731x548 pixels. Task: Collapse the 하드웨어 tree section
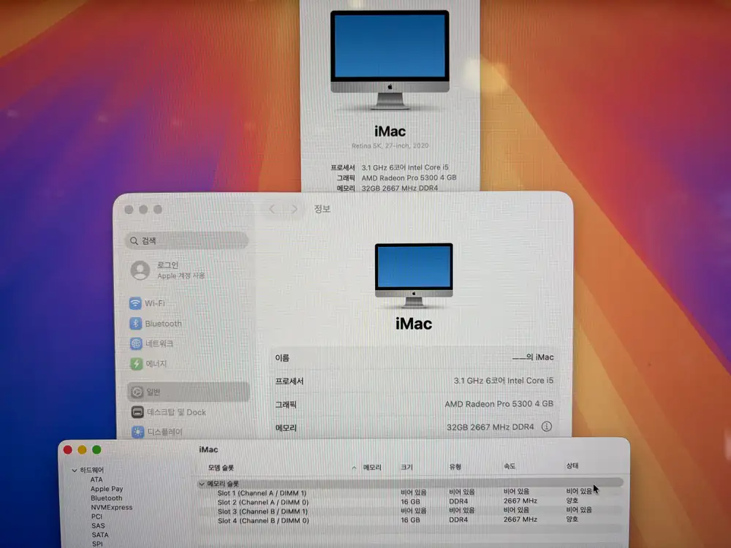click(74, 471)
